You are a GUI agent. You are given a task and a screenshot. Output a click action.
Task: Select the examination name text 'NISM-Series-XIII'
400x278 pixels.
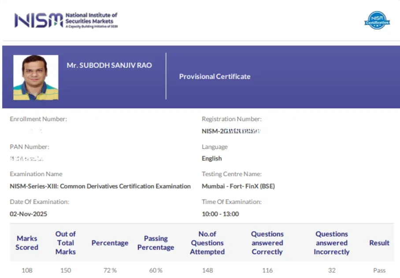point(100,186)
